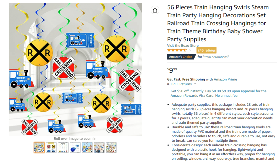This screenshot has width=277, height=161.
Task: Visit the Boao Store link
Action: coord(183,45)
